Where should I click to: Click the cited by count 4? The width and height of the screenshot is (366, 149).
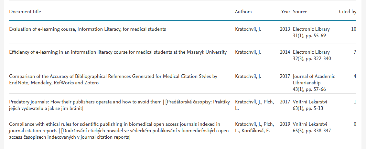[355, 76]
